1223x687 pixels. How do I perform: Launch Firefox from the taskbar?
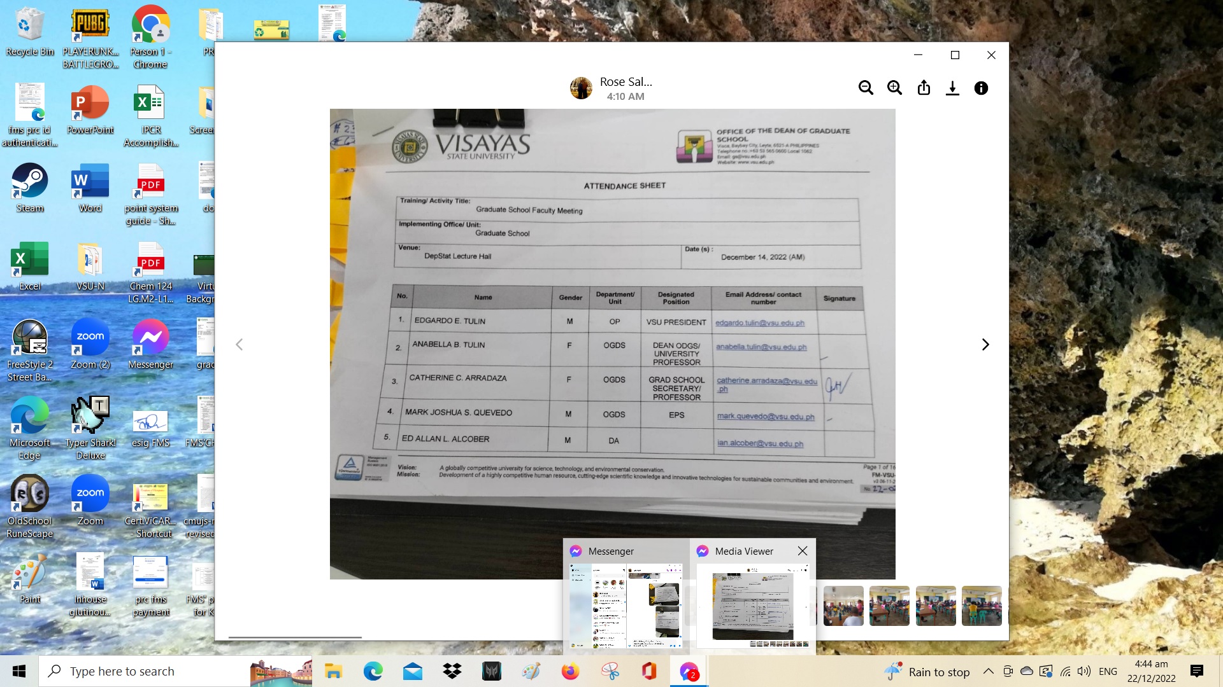click(x=570, y=671)
